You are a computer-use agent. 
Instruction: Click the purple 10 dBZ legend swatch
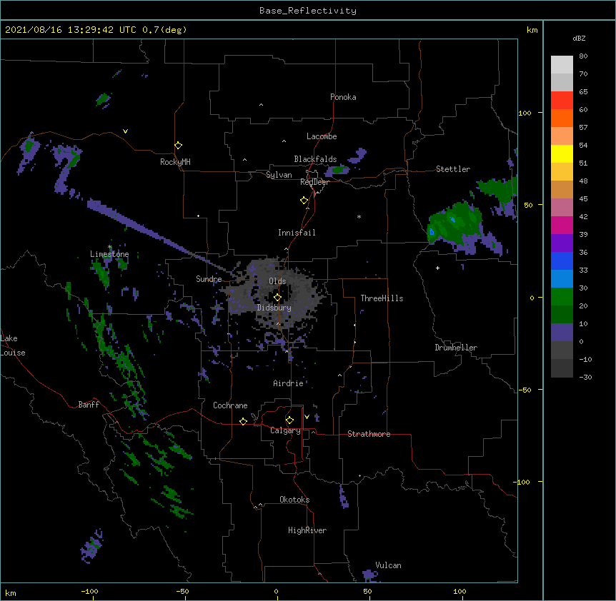click(x=562, y=333)
